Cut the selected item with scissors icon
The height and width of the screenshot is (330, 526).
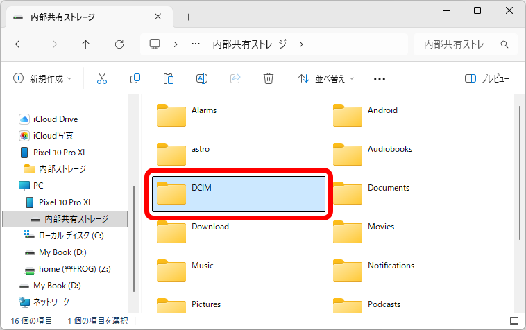point(101,78)
